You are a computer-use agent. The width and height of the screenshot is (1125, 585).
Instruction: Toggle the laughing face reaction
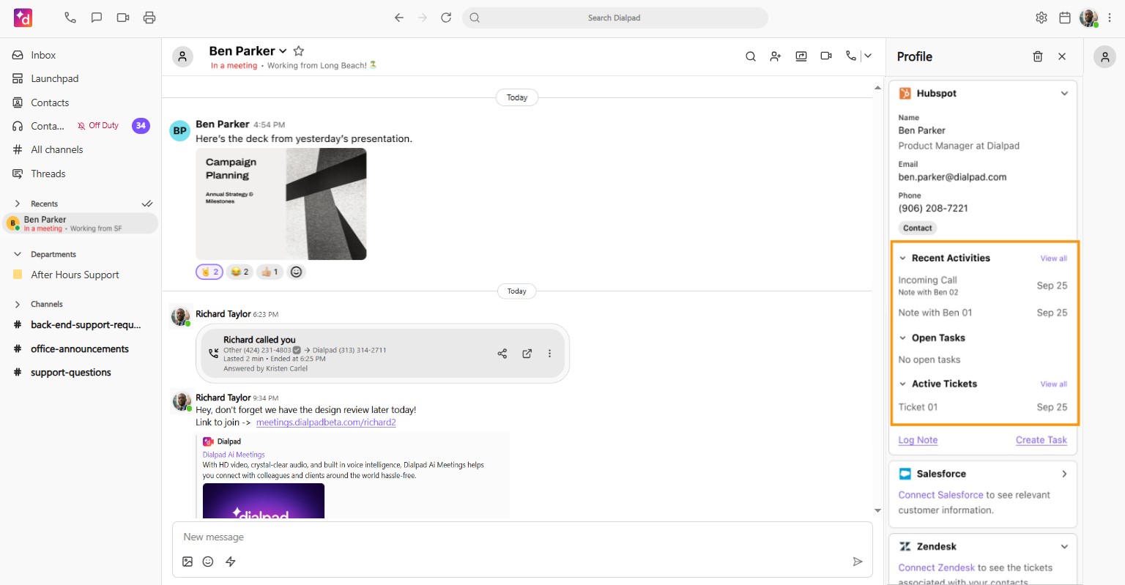240,272
